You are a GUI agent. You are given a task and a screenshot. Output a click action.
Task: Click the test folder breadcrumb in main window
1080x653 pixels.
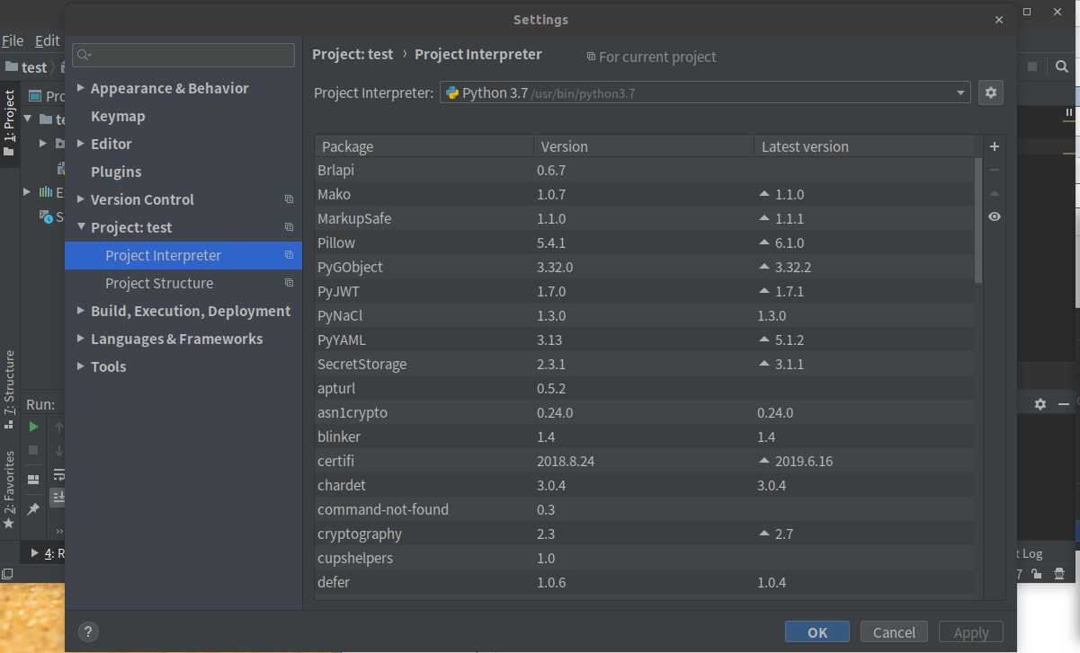tap(27, 66)
